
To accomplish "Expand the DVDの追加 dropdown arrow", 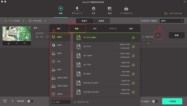I will [x=45, y=21].
